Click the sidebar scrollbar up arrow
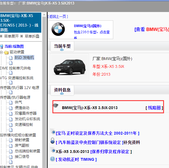Screen dimensions: 169x168 (x=44, y=15)
